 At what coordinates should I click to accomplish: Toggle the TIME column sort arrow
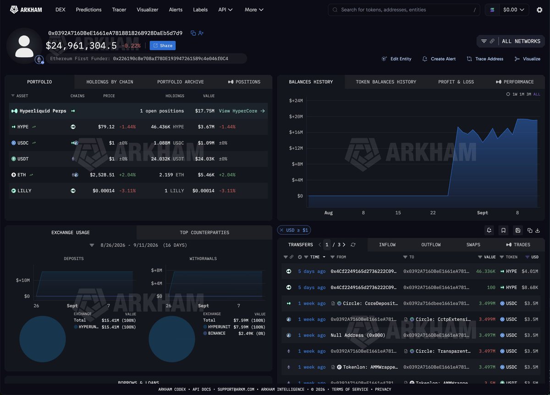pos(324,257)
